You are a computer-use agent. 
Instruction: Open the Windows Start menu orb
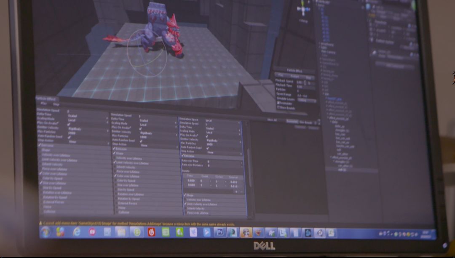45,232
